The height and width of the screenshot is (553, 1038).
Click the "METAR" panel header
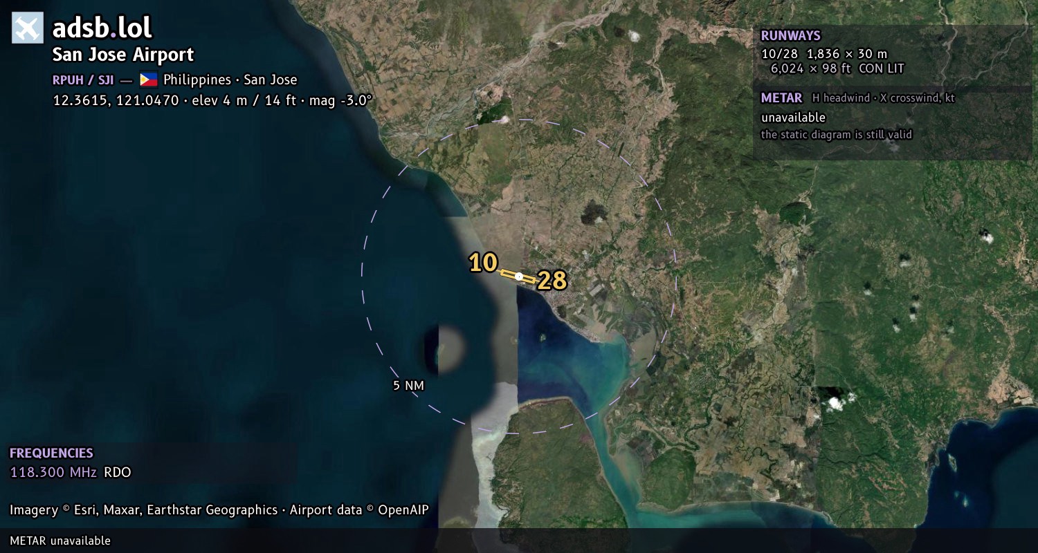click(x=781, y=98)
